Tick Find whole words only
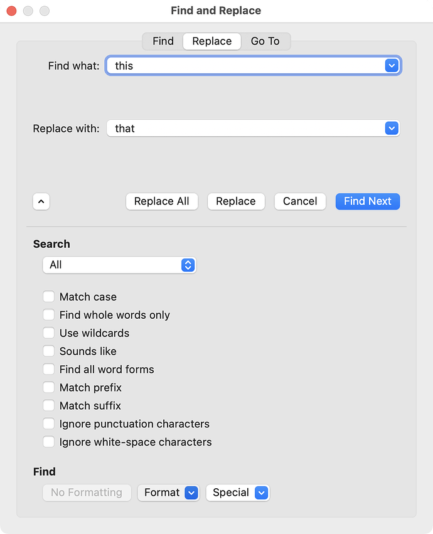 (49, 314)
